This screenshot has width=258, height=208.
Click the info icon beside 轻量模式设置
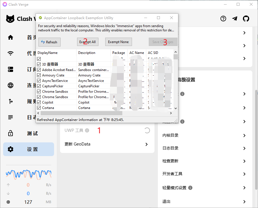190,188
